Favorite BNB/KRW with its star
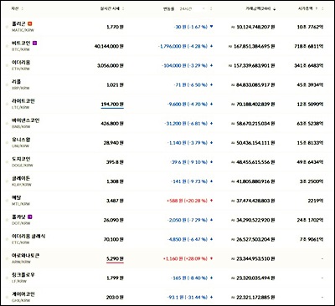 7,124
